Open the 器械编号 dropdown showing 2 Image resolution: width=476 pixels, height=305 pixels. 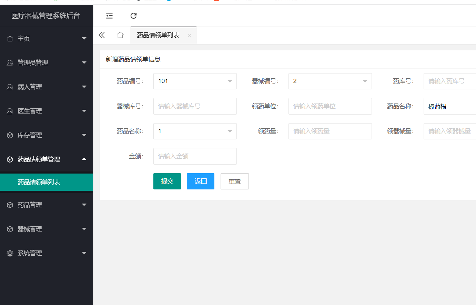click(x=330, y=81)
